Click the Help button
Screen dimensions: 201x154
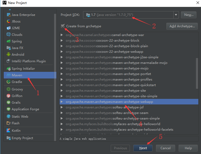(x=188, y=148)
